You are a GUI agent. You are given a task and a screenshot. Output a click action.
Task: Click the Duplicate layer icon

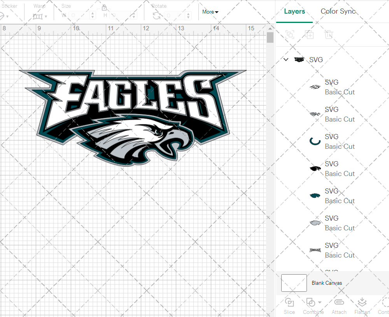[309, 35]
